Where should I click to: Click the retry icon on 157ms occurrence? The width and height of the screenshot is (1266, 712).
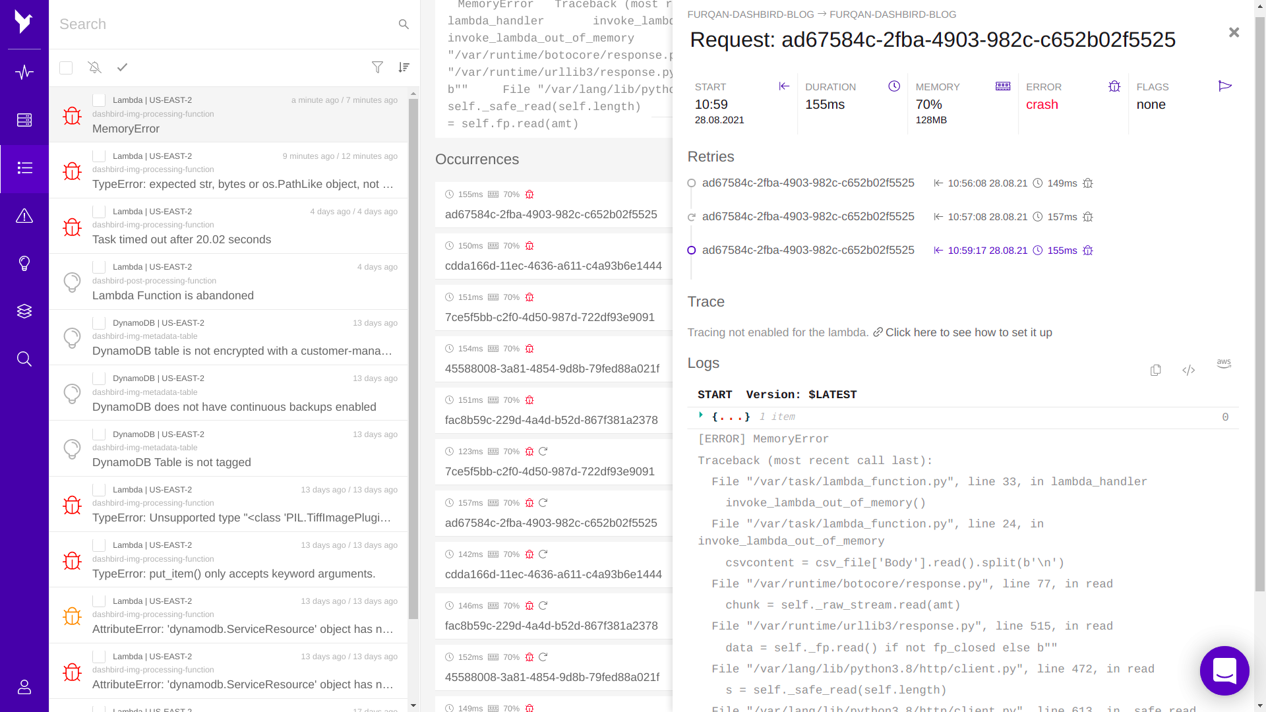[x=543, y=503]
